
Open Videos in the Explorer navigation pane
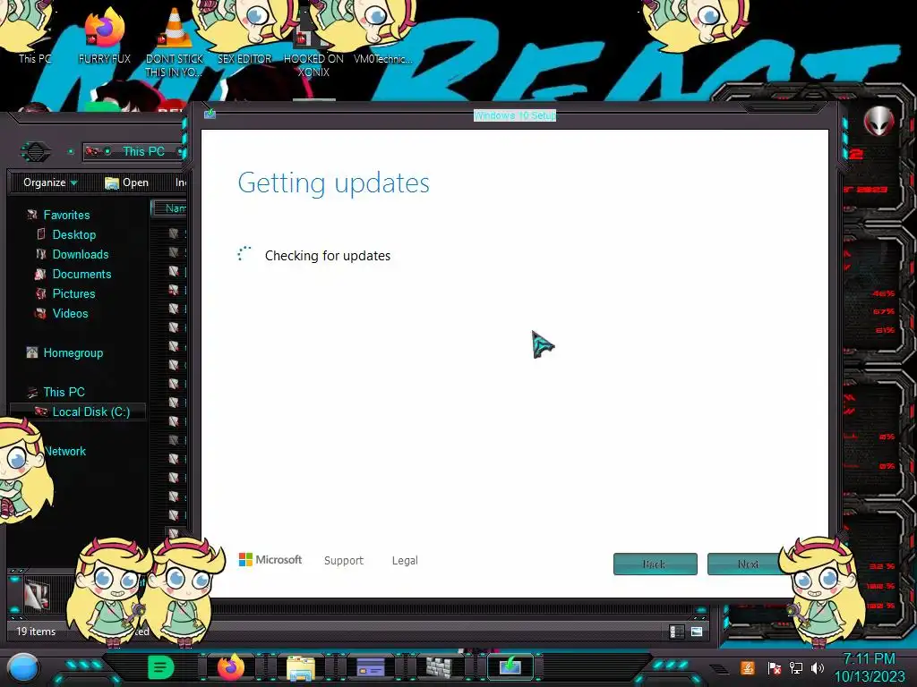pyautogui.click(x=70, y=313)
